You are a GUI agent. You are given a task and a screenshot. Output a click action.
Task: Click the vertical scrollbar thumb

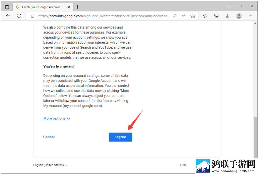(x=255, y=137)
